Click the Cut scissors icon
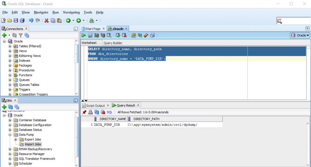 (46, 21)
